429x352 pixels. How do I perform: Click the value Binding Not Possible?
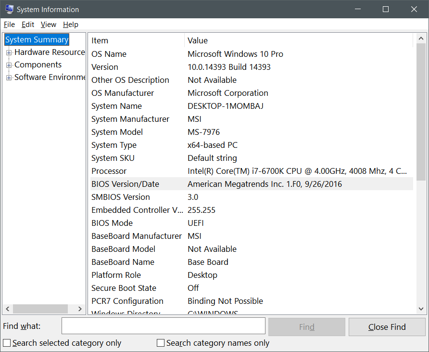coord(225,301)
